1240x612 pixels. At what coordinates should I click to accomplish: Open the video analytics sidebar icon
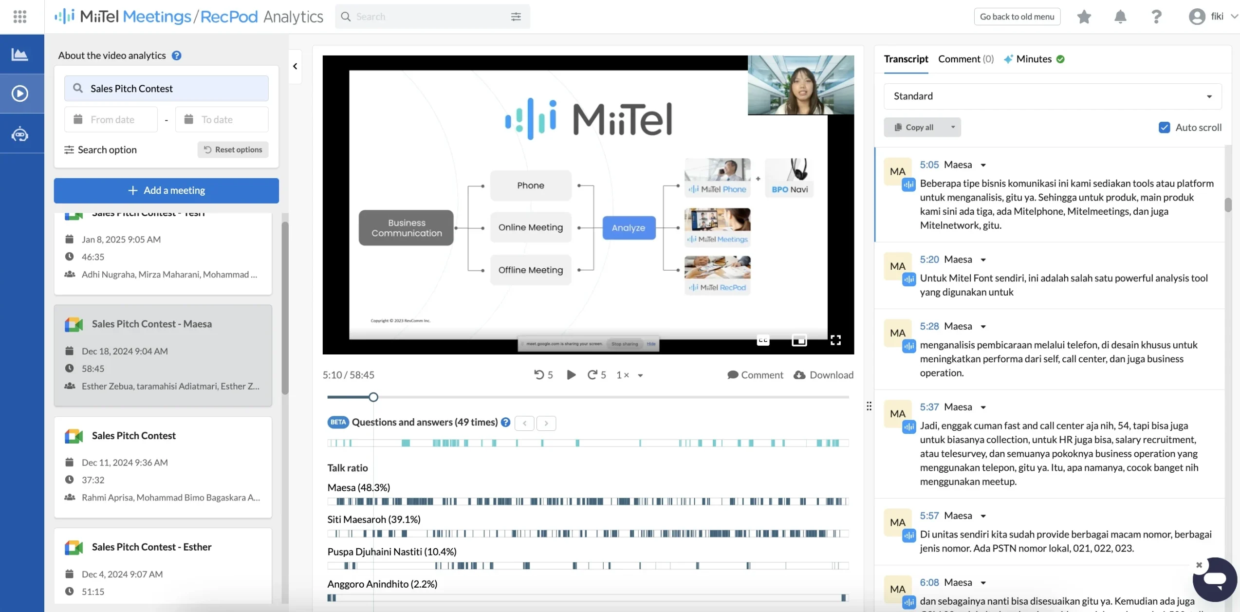tap(20, 93)
